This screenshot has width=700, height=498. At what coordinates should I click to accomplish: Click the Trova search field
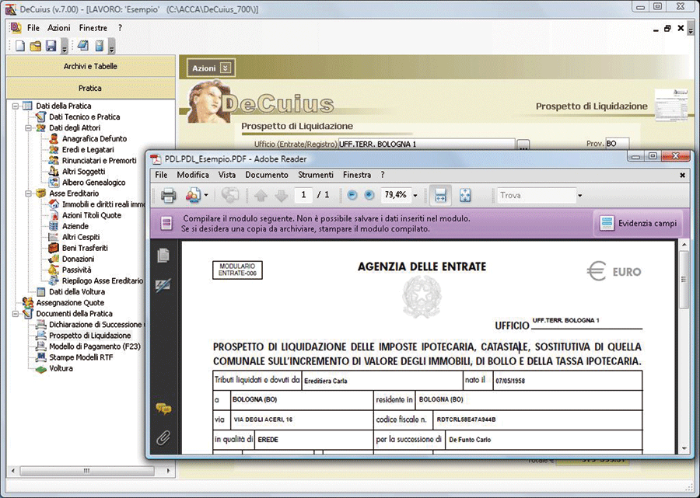[x=535, y=195]
